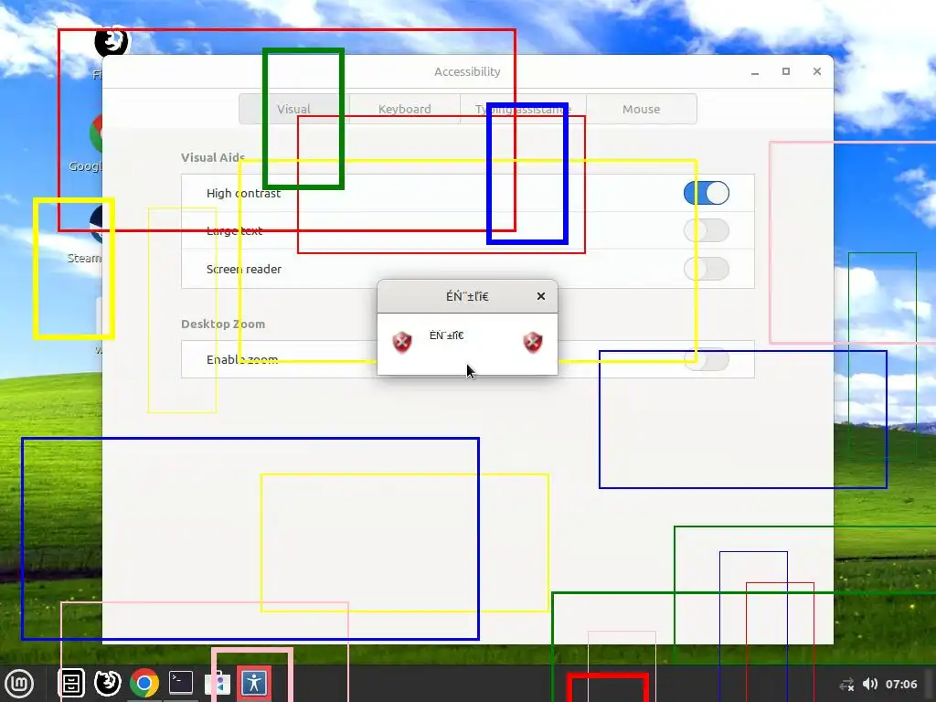Turn off the High contrast switch
This screenshot has width=936, height=702.
(707, 193)
